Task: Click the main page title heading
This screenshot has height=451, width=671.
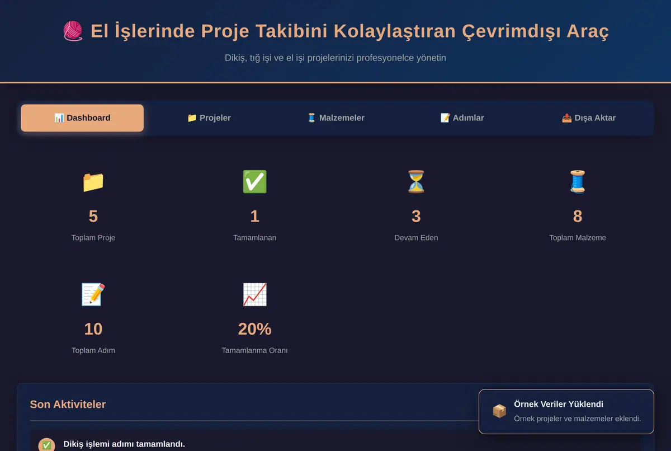Action: pyautogui.click(x=335, y=31)
